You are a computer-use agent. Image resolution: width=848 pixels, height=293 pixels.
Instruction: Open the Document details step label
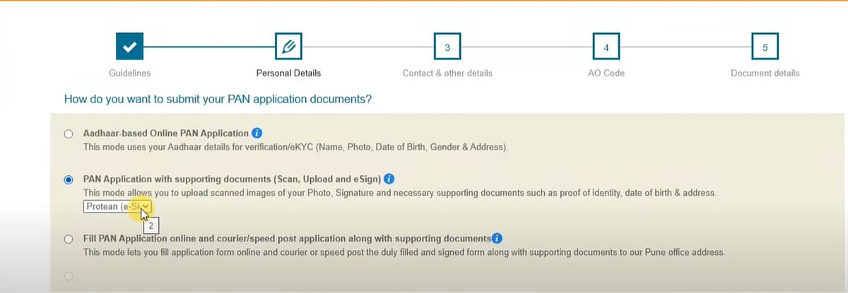pos(765,73)
